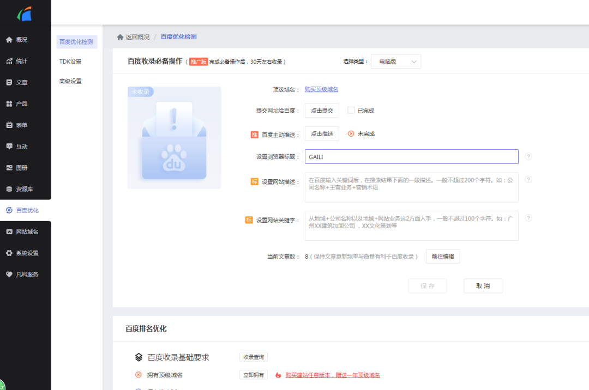Switch to 百度优化检测 submenu item
Viewport: 589px width, 390px height.
click(x=77, y=42)
